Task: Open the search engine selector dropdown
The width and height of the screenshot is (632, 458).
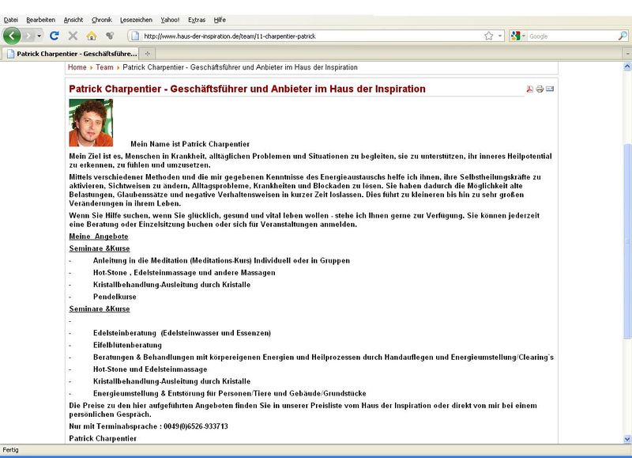Action: [x=523, y=36]
